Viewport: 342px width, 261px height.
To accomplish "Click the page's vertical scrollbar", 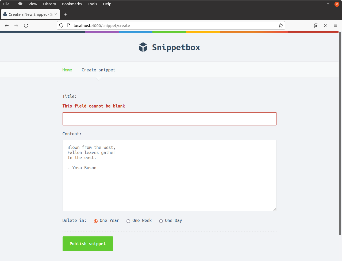I will (x=340, y=134).
